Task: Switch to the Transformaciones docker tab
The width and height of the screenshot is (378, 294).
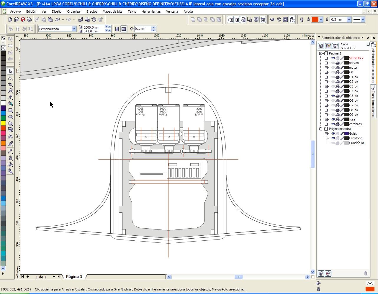Action: click(x=373, y=101)
